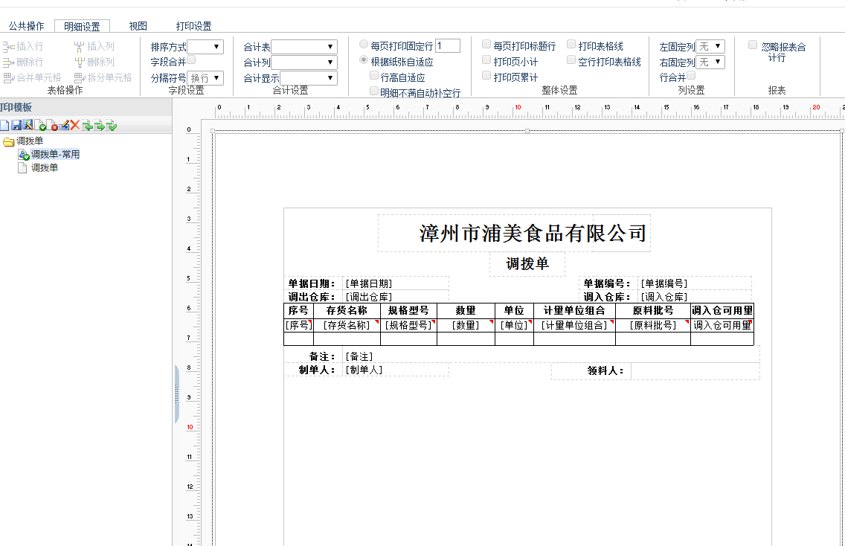The image size is (845, 546).
Task: Switch to 明细设置 tab
Action: 82,26
